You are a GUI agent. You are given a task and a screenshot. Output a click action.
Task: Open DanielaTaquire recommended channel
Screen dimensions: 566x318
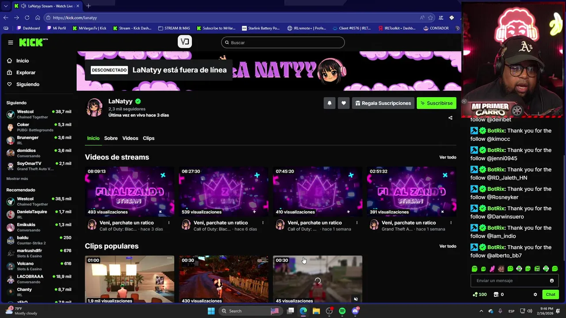(x=39, y=214)
